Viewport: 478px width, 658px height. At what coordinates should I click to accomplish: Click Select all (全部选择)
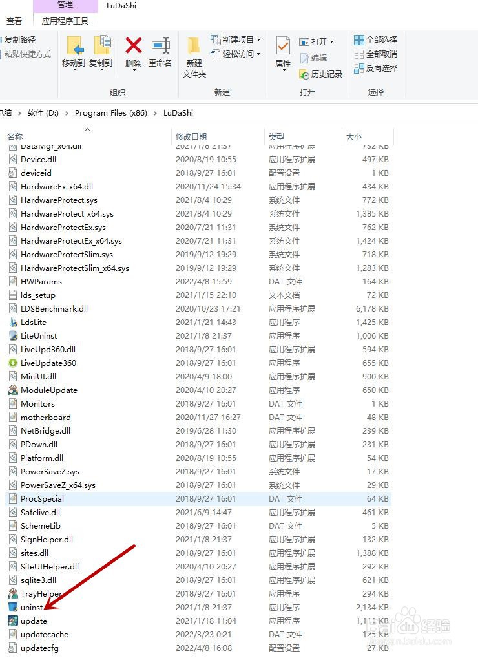coord(376,40)
